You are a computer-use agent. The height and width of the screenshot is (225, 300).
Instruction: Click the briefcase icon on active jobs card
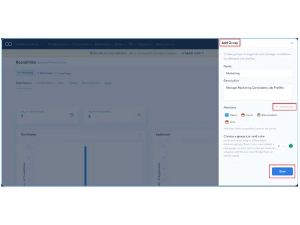pos(72,115)
